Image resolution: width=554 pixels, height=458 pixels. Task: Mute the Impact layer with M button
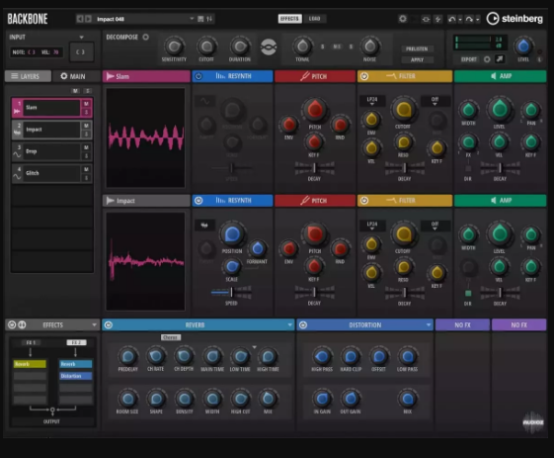click(86, 126)
